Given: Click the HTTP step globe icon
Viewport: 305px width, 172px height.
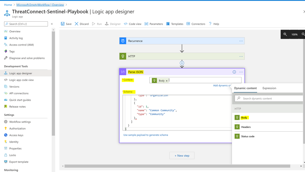Looking at the screenshot, I should coord(123,56).
